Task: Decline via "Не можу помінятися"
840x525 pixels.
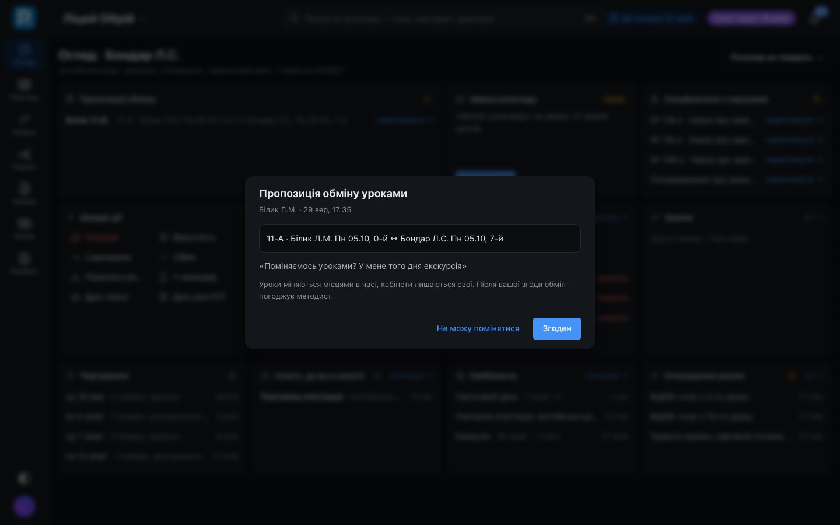Action: click(478, 328)
